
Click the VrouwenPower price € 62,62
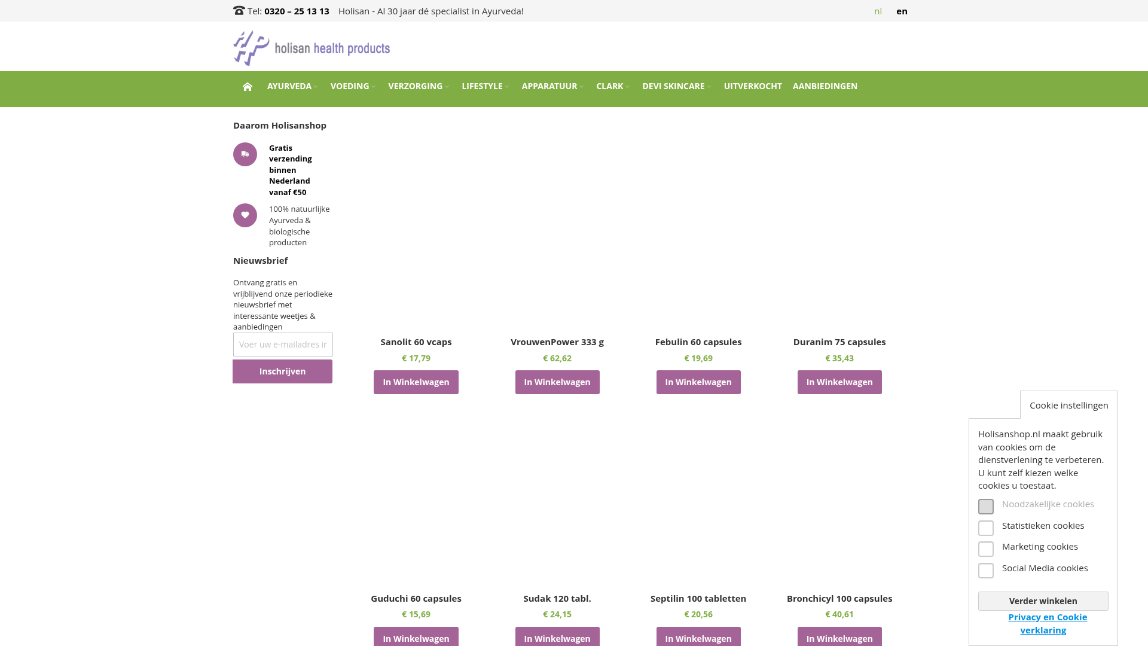click(557, 358)
